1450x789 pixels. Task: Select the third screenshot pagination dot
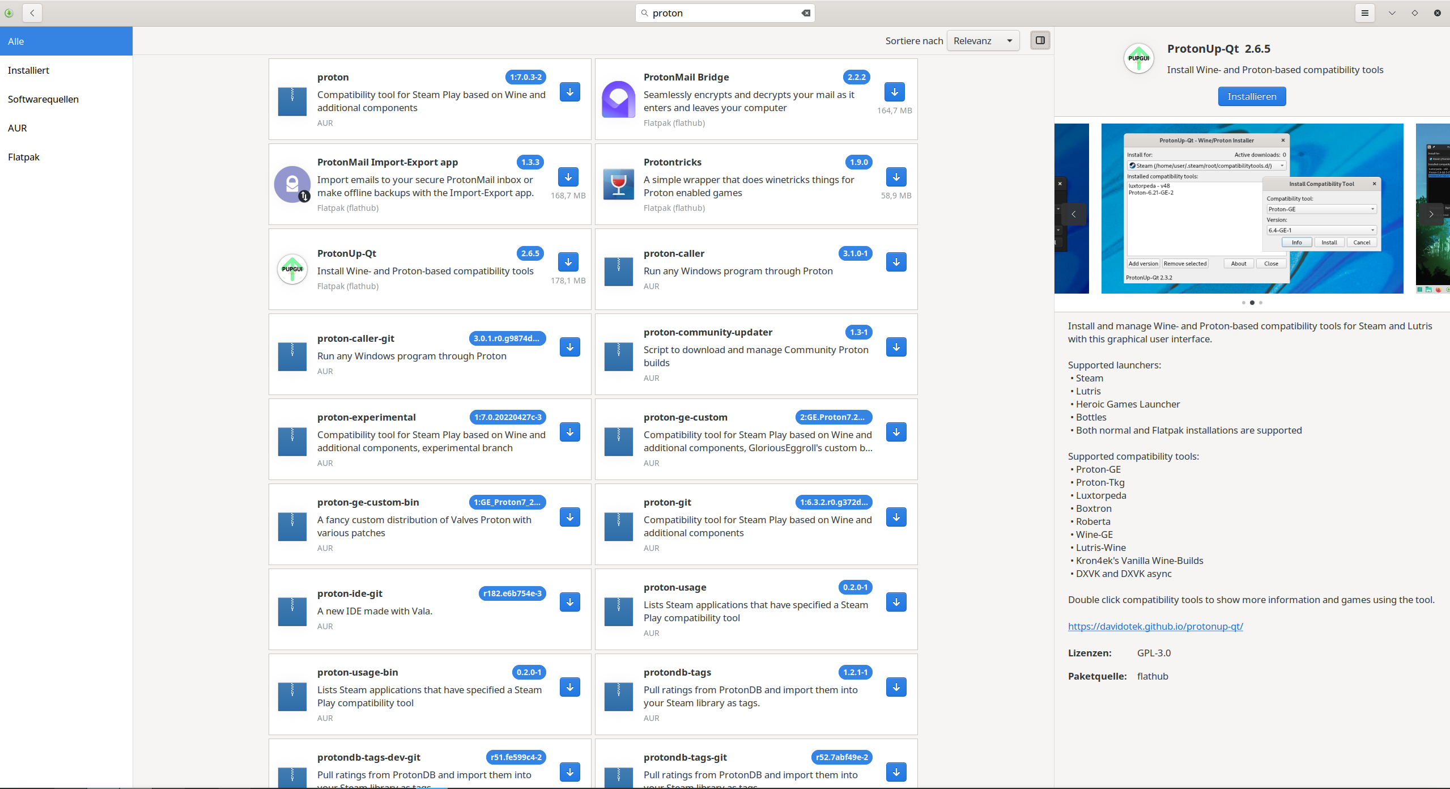pos(1261,303)
